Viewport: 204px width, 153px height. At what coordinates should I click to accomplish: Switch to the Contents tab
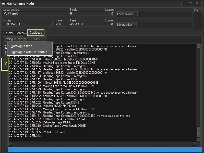21,33
